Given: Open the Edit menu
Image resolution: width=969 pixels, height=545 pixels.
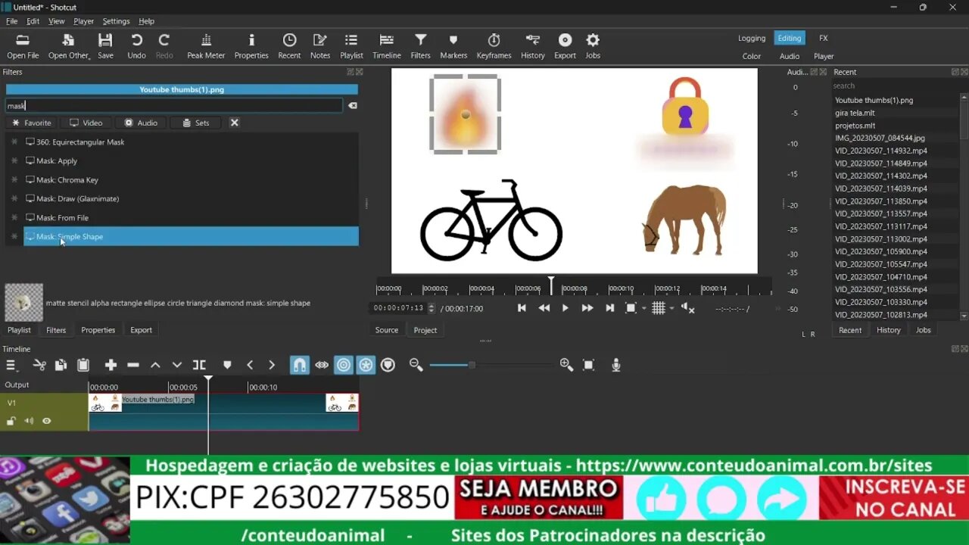Looking at the screenshot, I should pos(33,21).
